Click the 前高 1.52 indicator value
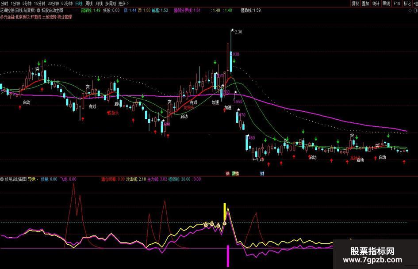 160,11
